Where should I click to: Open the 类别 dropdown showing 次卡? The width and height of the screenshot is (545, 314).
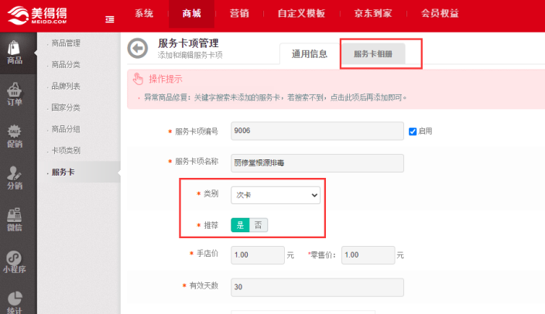pos(276,195)
